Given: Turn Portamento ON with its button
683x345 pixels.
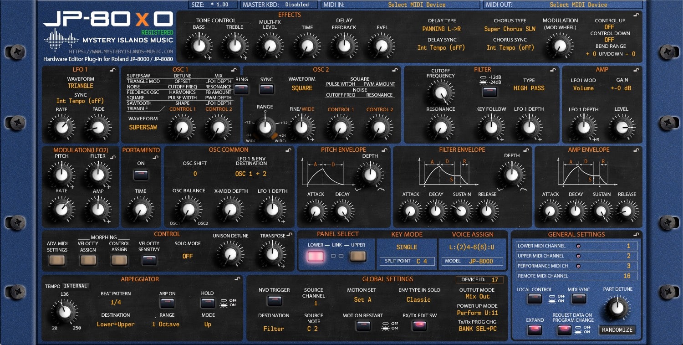Looking at the screenshot, I should coord(141,174).
